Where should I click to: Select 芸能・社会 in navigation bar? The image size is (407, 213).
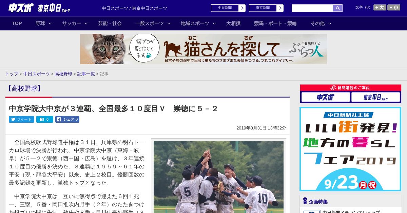[110, 23]
